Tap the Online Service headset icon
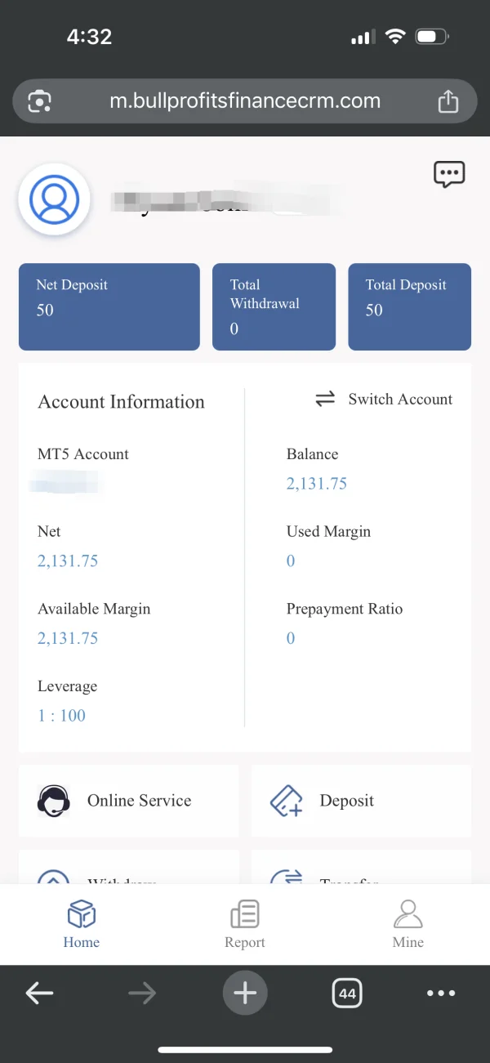 coord(54,801)
